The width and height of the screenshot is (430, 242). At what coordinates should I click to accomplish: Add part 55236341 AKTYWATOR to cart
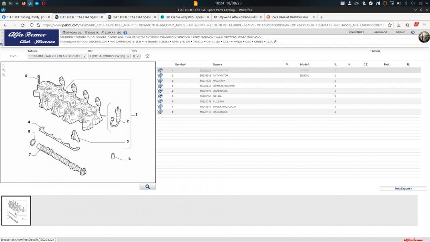point(160,76)
